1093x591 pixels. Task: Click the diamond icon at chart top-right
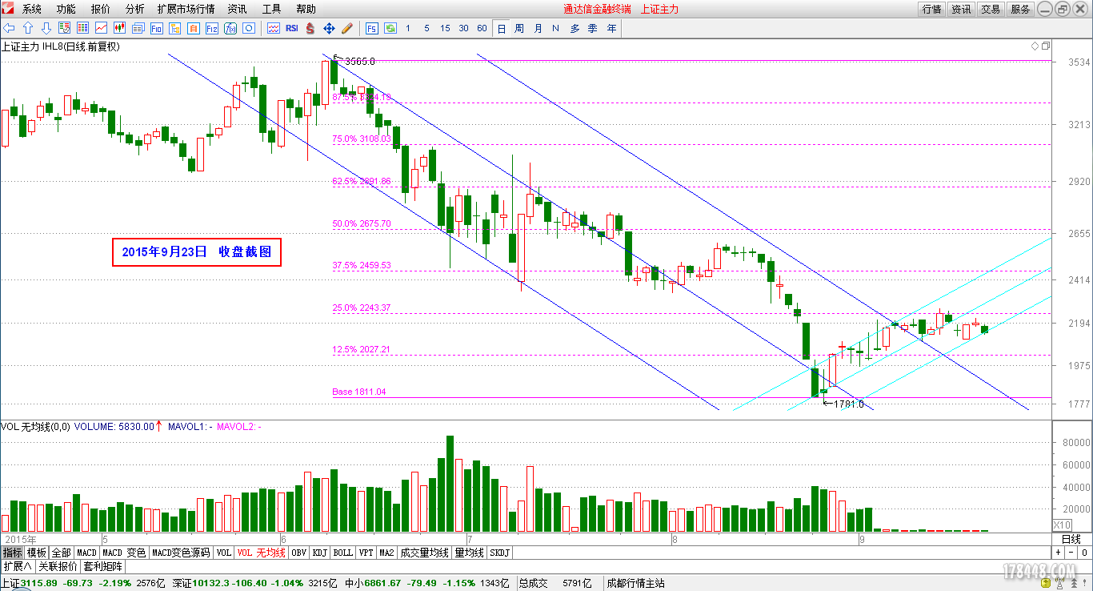click(1034, 46)
